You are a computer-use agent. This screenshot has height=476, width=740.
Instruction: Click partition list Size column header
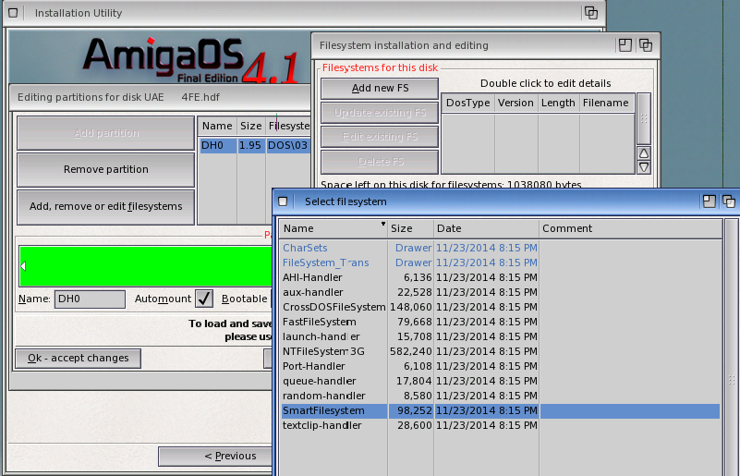click(x=250, y=126)
